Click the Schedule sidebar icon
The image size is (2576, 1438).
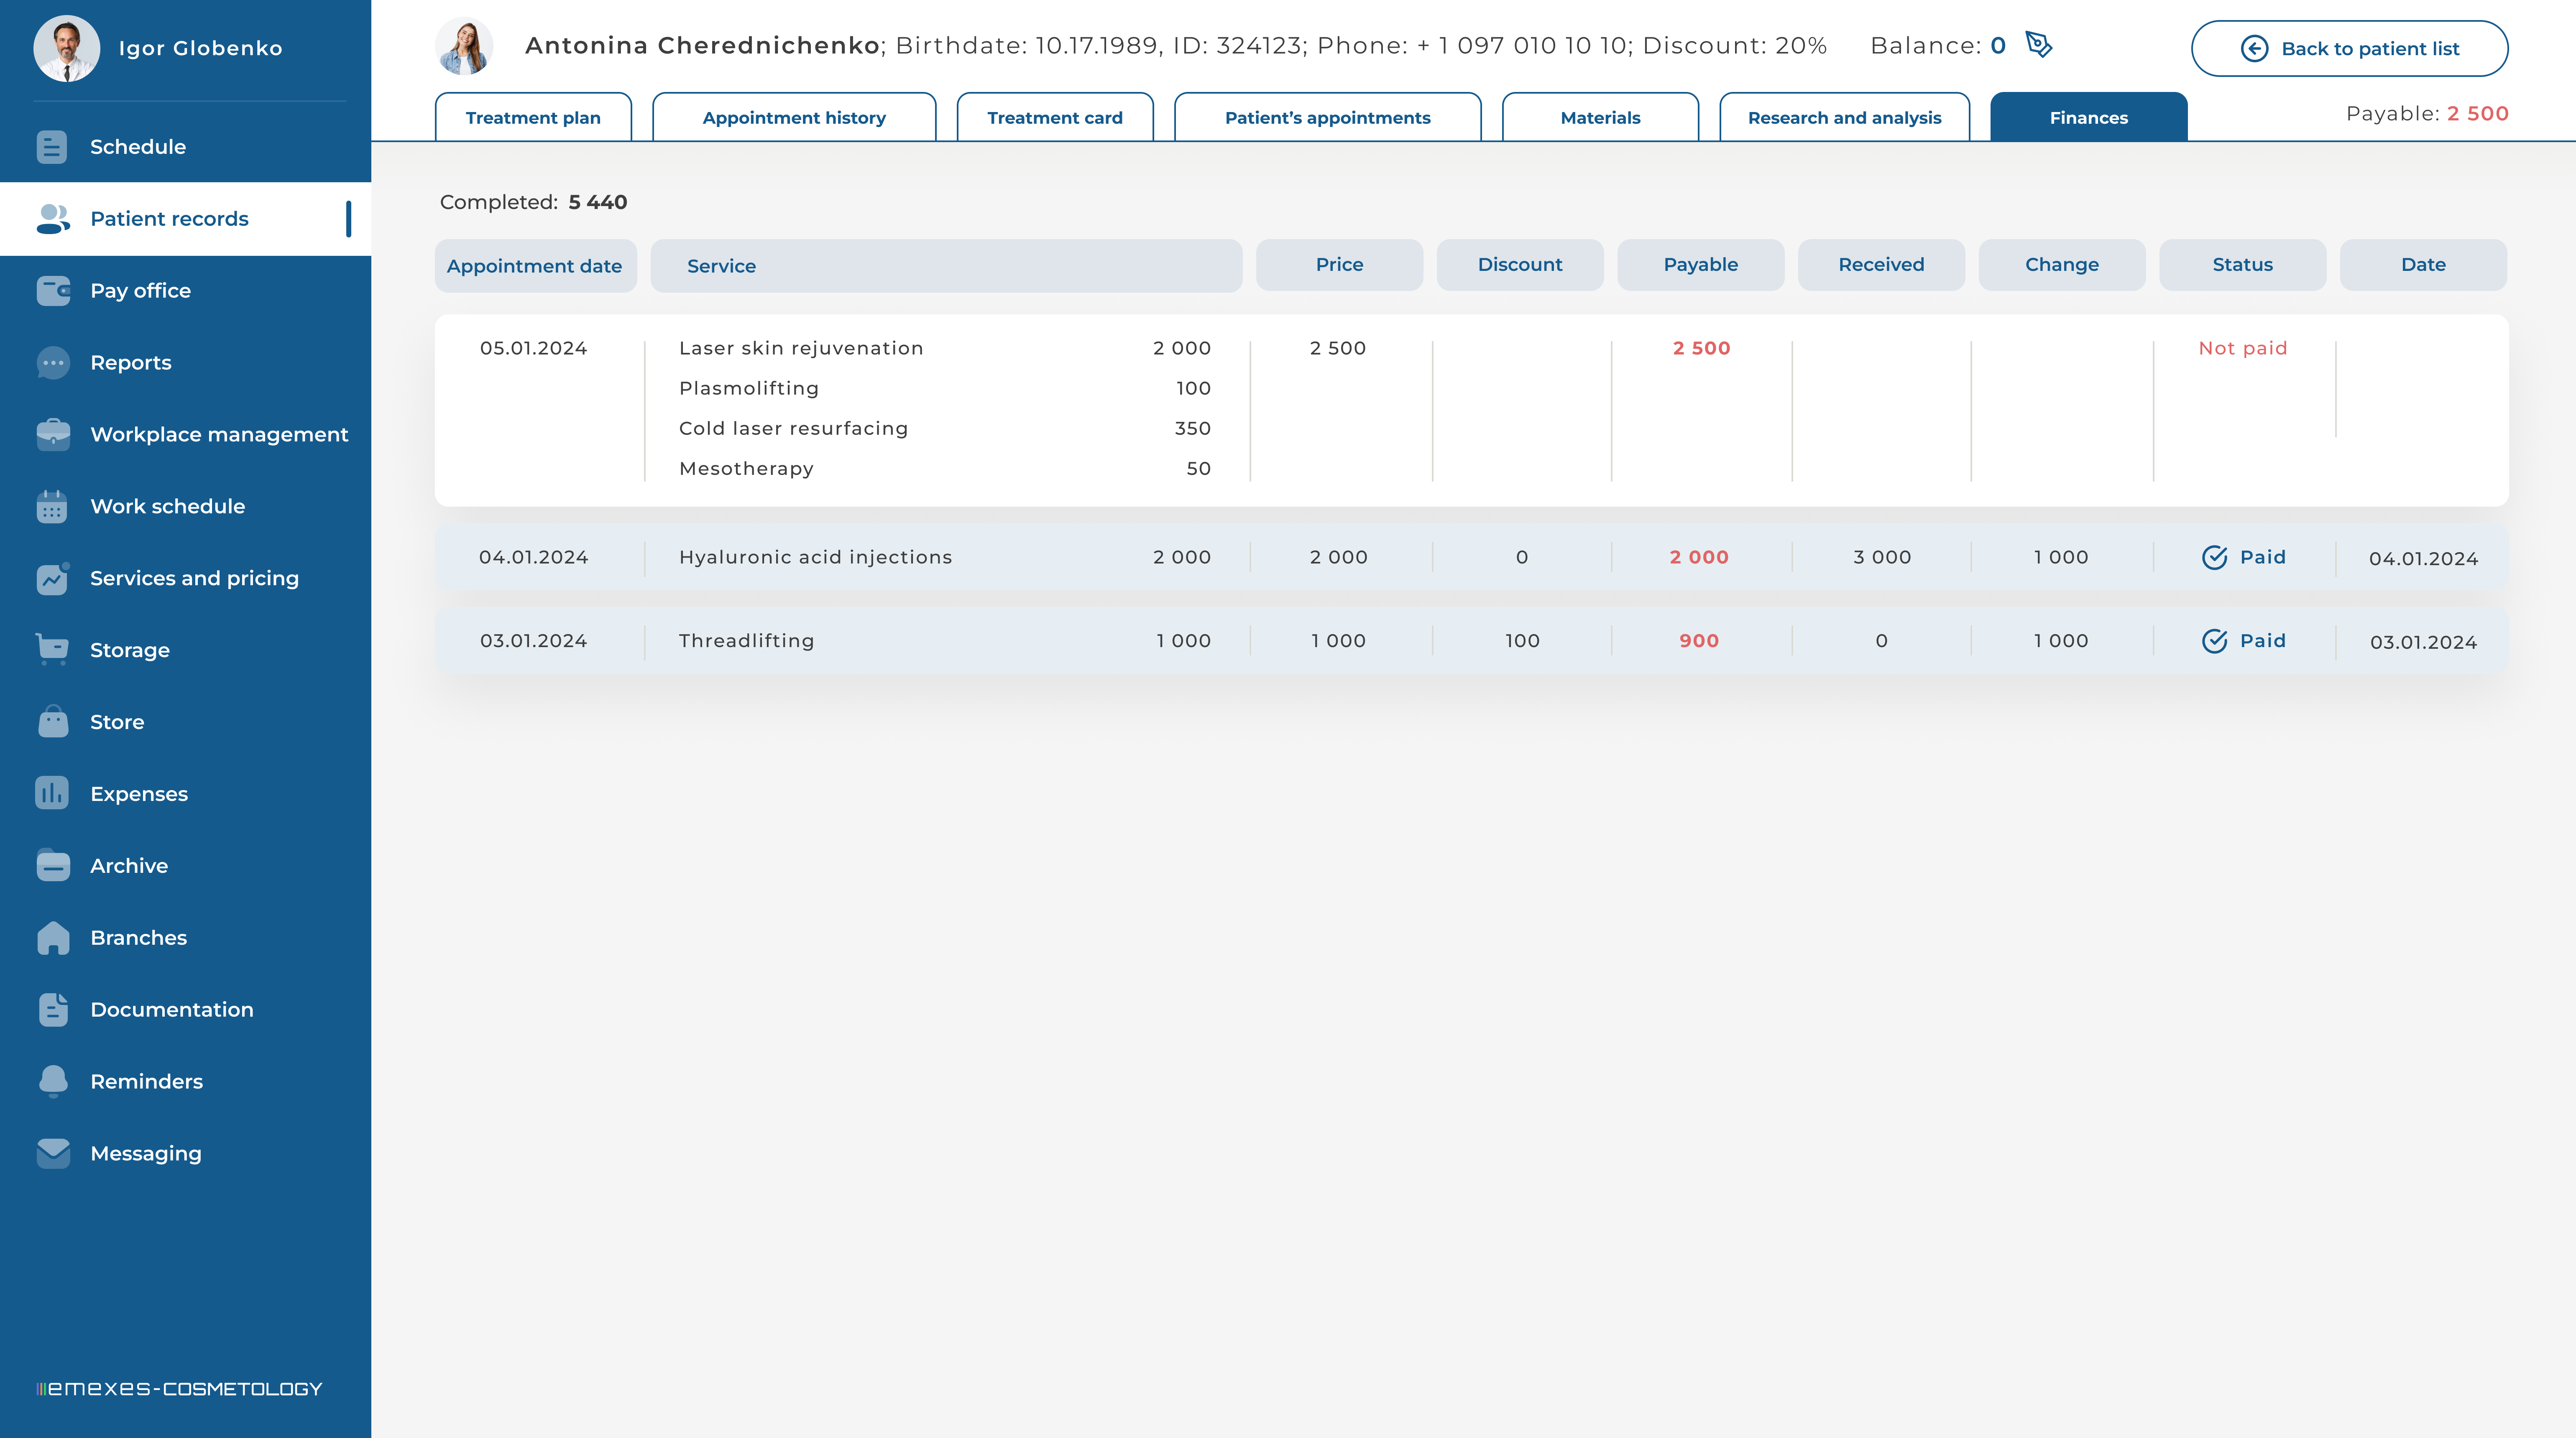(52, 147)
